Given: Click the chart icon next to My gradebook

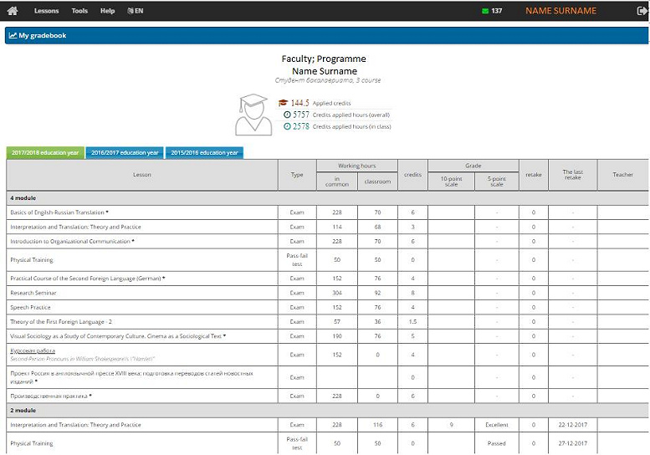Looking at the screenshot, I should (x=13, y=36).
